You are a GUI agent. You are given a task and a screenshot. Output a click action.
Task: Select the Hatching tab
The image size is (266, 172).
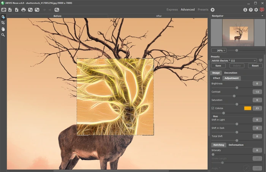point(218,145)
